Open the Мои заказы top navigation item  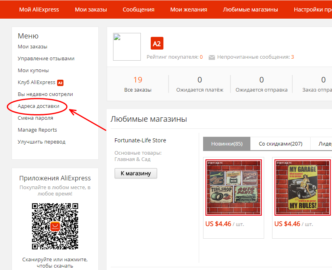(x=91, y=10)
